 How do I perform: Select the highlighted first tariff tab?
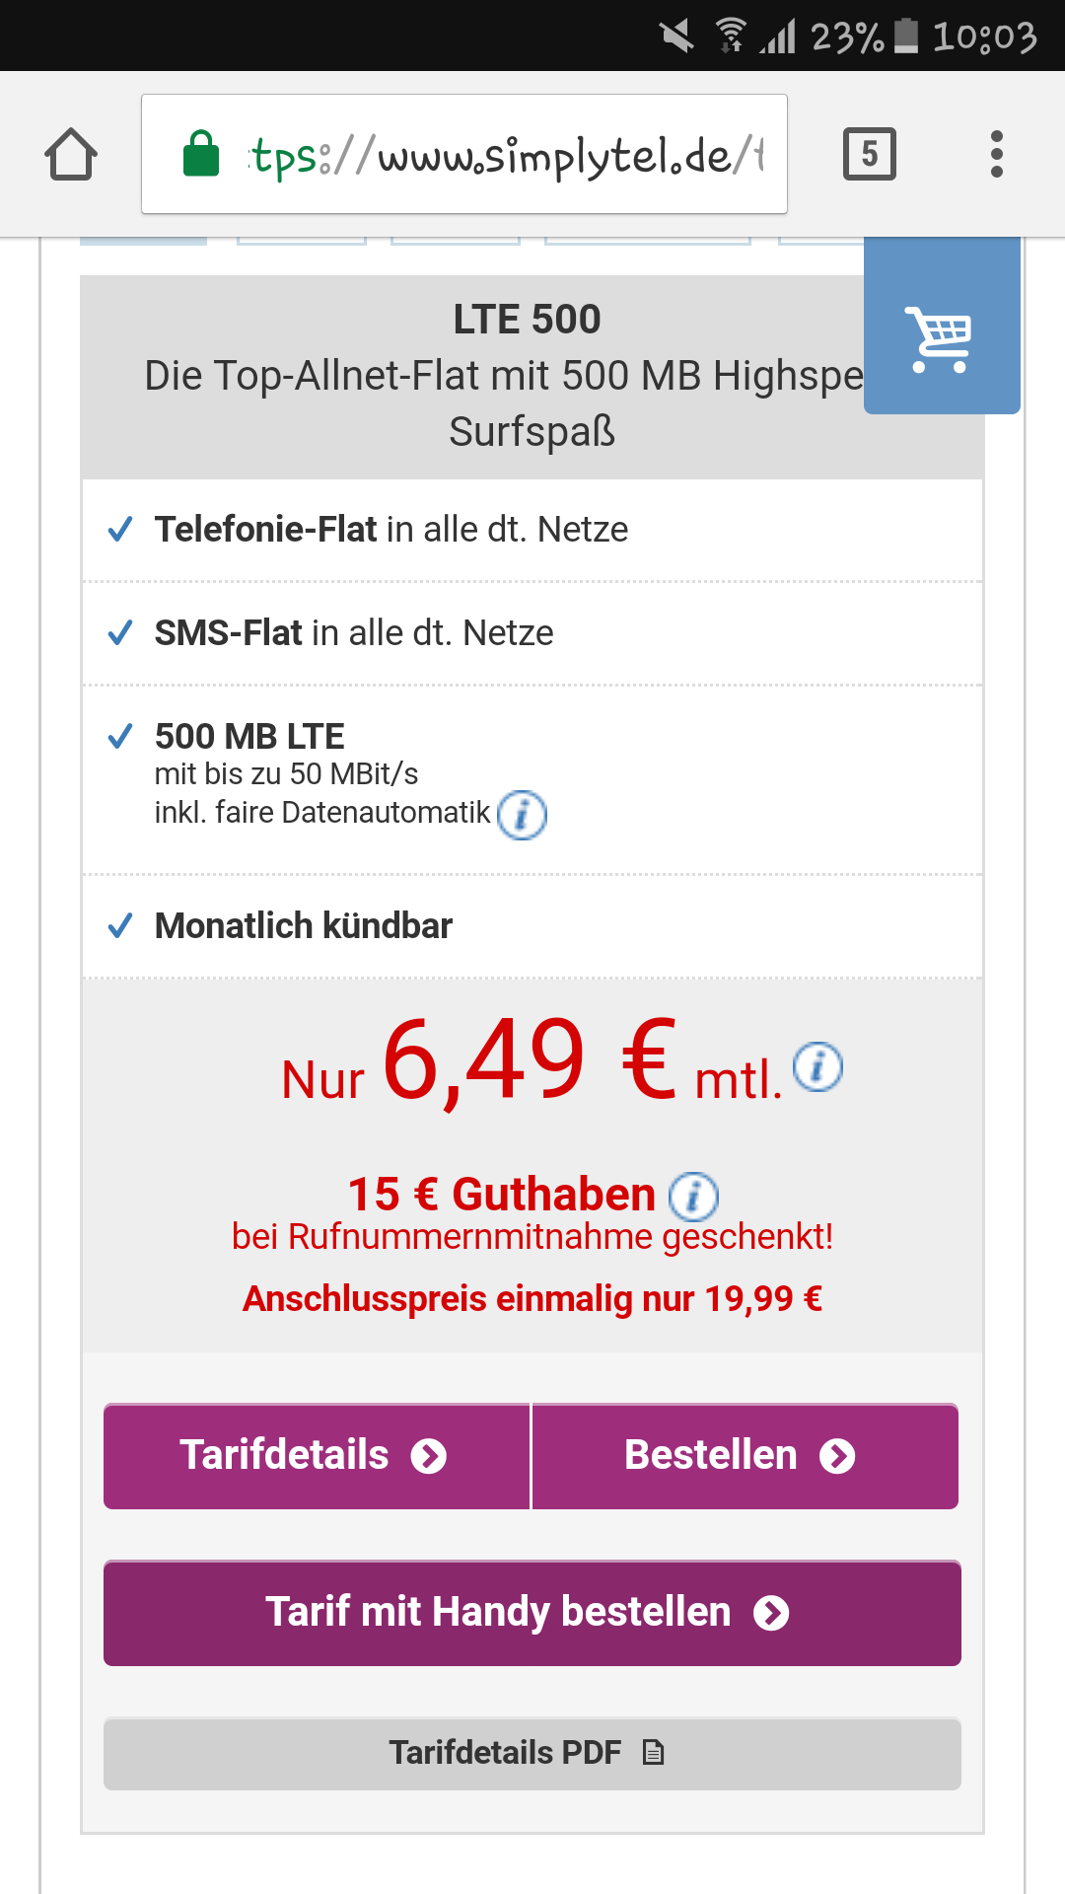[x=143, y=241]
